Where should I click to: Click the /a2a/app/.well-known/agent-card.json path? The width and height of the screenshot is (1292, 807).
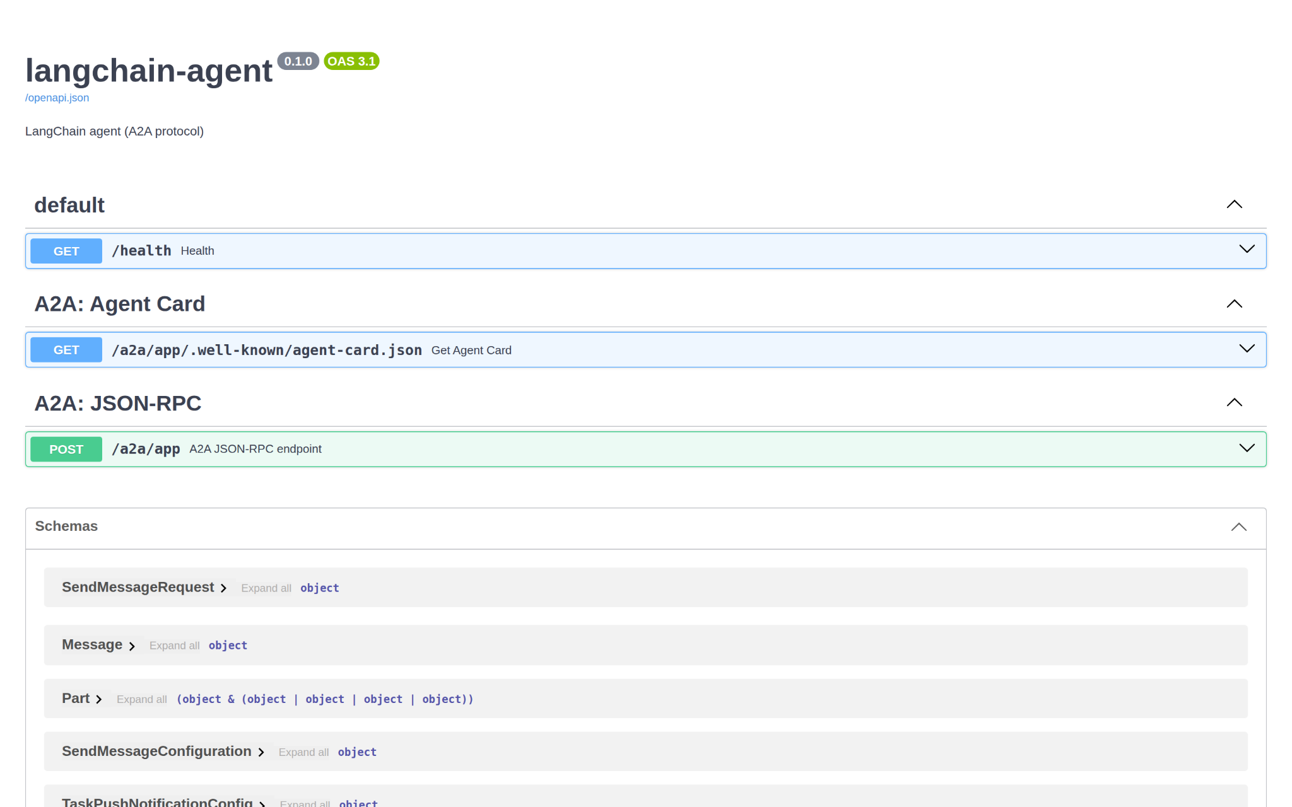[x=267, y=350]
